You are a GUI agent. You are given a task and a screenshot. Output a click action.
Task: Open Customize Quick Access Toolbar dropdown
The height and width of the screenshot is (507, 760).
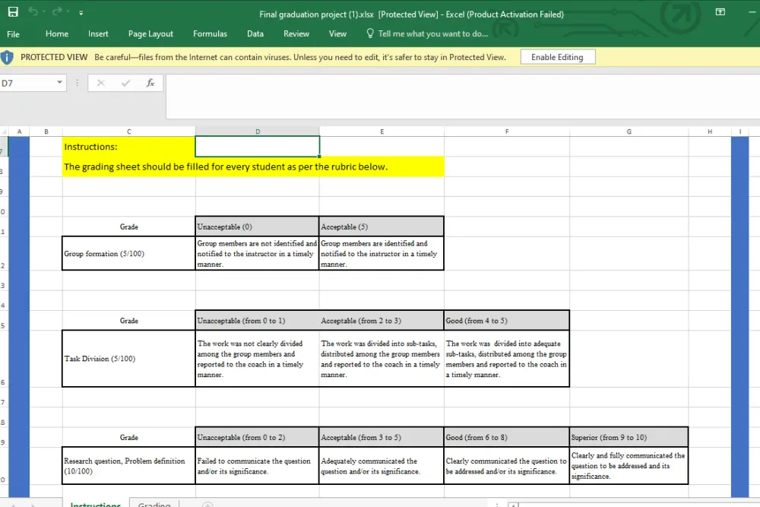point(81,13)
